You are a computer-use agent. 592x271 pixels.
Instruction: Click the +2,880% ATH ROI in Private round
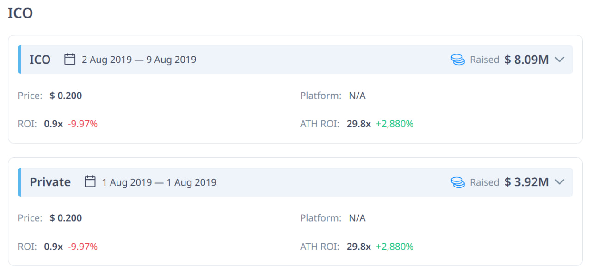click(395, 247)
